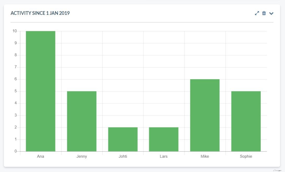Click the Johti label on the x-axis
This screenshot has width=285, height=172.
click(x=123, y=156)
